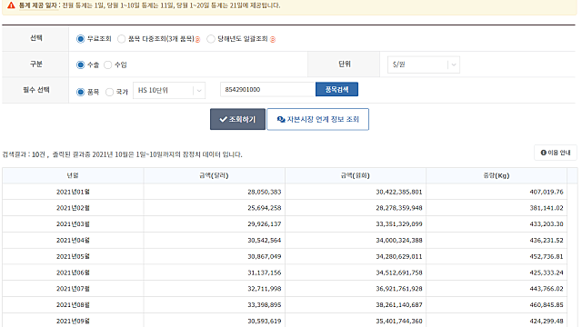The width and height of the screenshot is (582, 327).
Task: Choose the 수입 radio button
Action: [108, 64]
